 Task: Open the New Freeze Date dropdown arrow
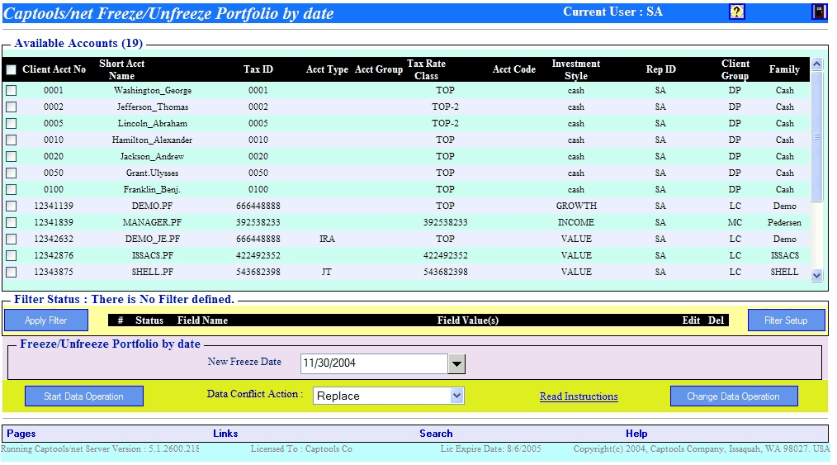tap(456, 363)
